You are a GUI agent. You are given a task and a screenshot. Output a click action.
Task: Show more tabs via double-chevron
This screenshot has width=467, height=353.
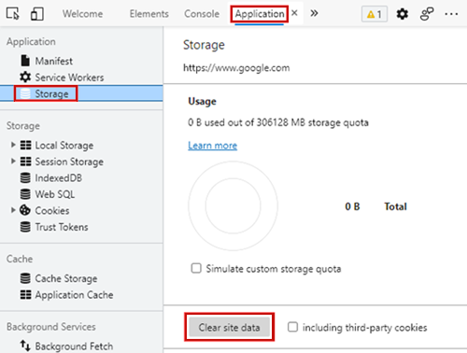pyautogui.click(x=314, y=13)
